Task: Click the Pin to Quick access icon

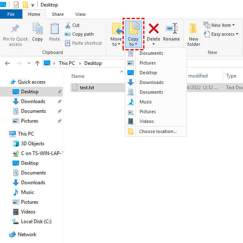Action: pos(15,28)
